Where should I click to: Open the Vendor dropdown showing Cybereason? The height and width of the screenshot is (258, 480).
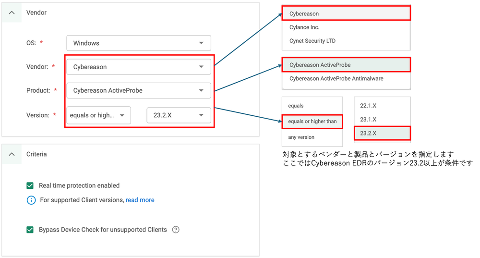coord(139,67)
